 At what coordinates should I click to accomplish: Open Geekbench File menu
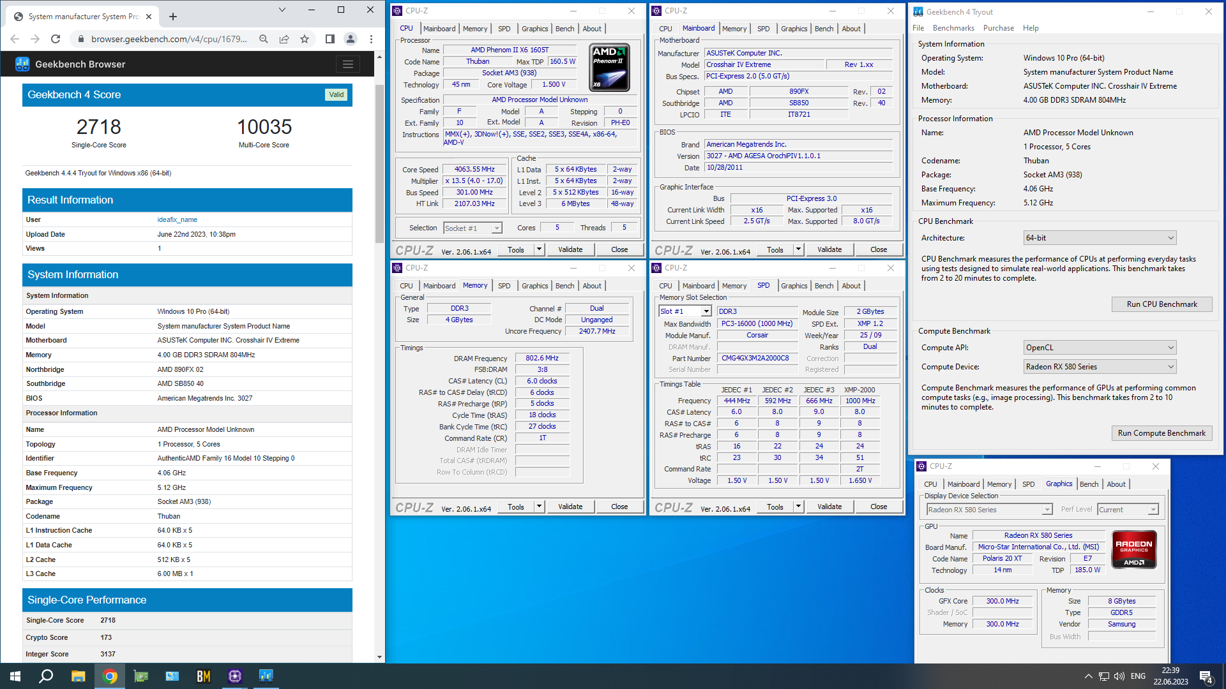click(918, 28)
